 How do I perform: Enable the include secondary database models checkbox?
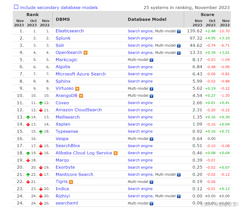point(16,7)
